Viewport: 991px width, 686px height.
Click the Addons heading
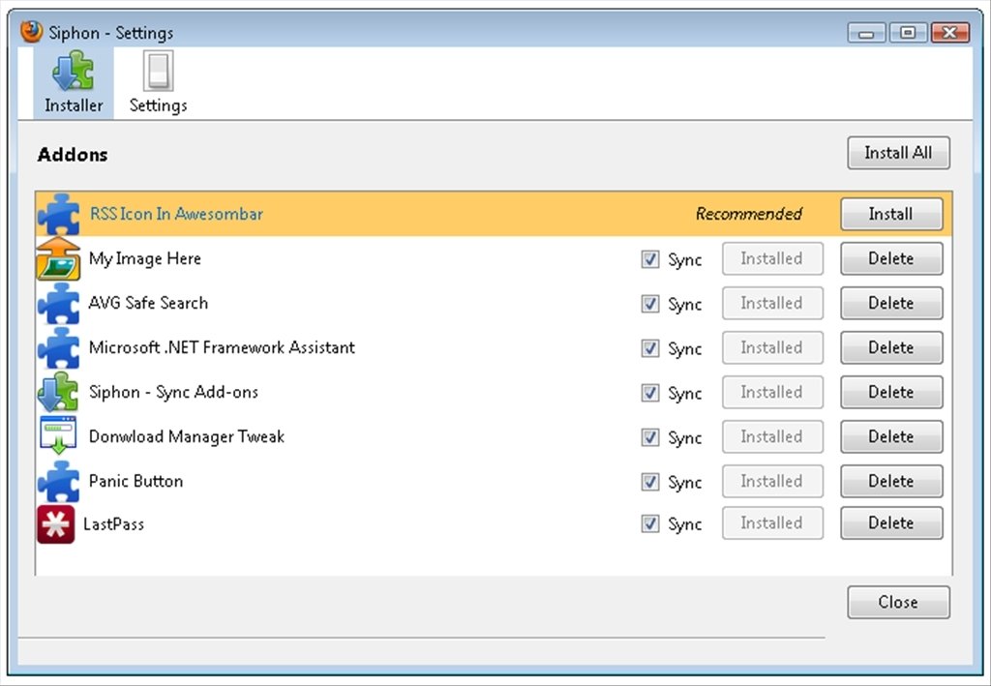pyautogui.click(x=73, y=155)
